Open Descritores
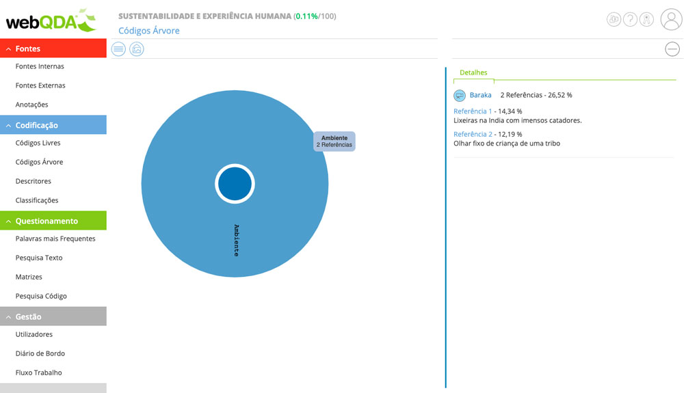Viewport: 688px width, 393px height. pos(34,181)
